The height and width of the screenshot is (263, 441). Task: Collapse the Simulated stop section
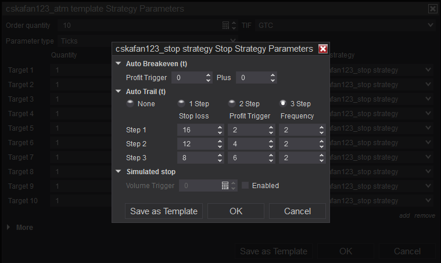pyautogui.click(x=119, y=171)
